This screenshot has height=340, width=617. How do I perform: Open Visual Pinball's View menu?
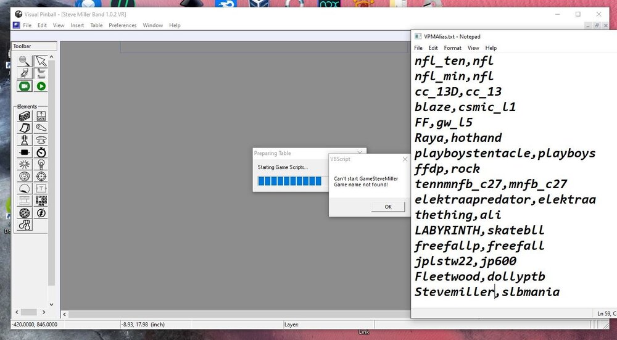(59, 25)
